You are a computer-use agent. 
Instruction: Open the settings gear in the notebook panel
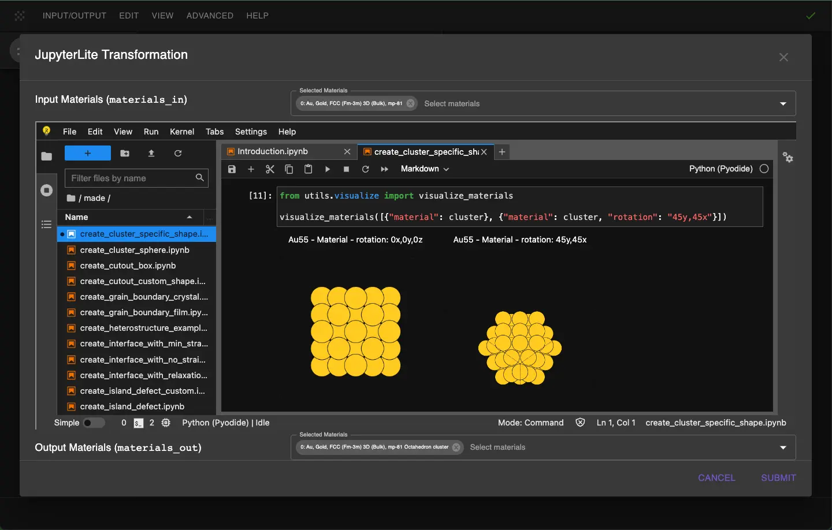click(x=788, y=157)
